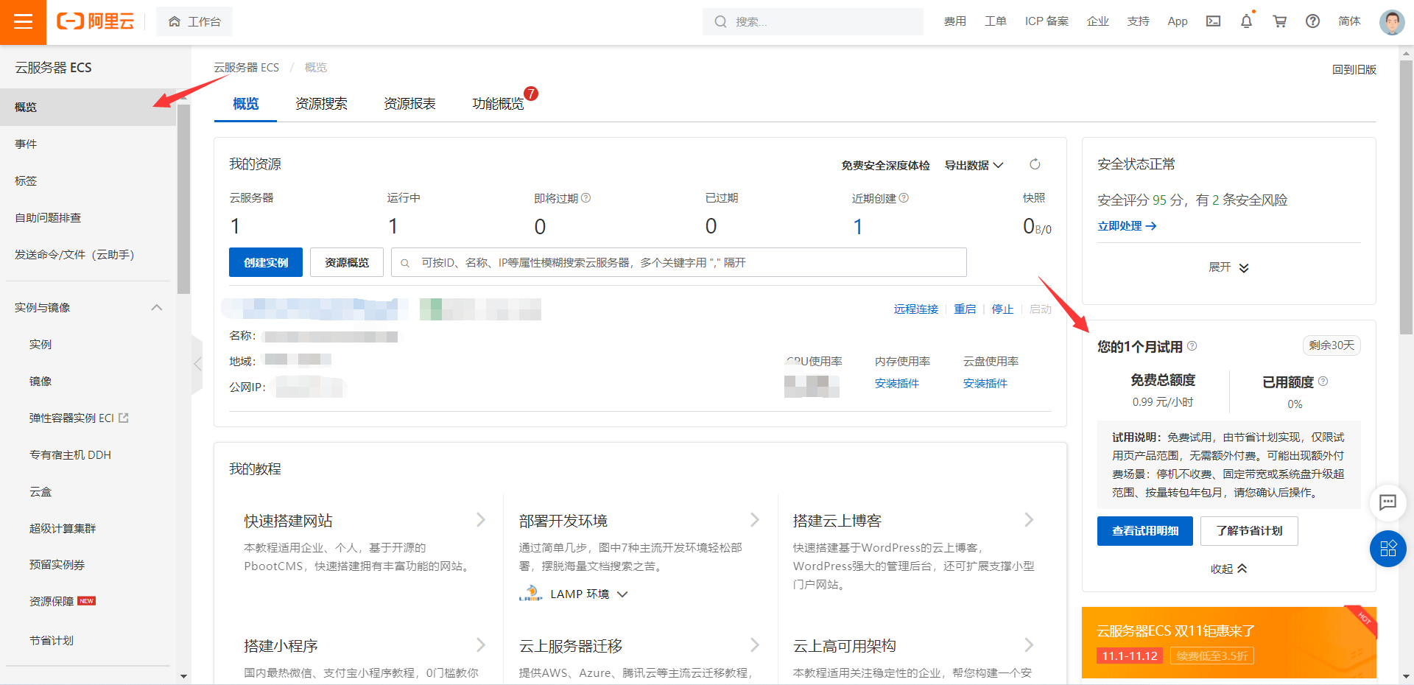
Task: Click the ECS instance fuzzy search field
Action: [679, 262]
